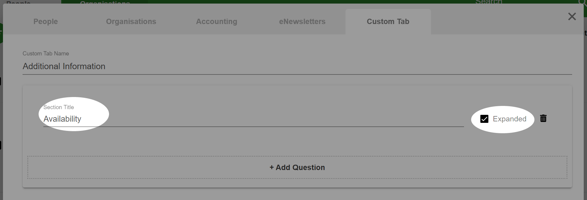Click the Section Title label

coord(59,107)
